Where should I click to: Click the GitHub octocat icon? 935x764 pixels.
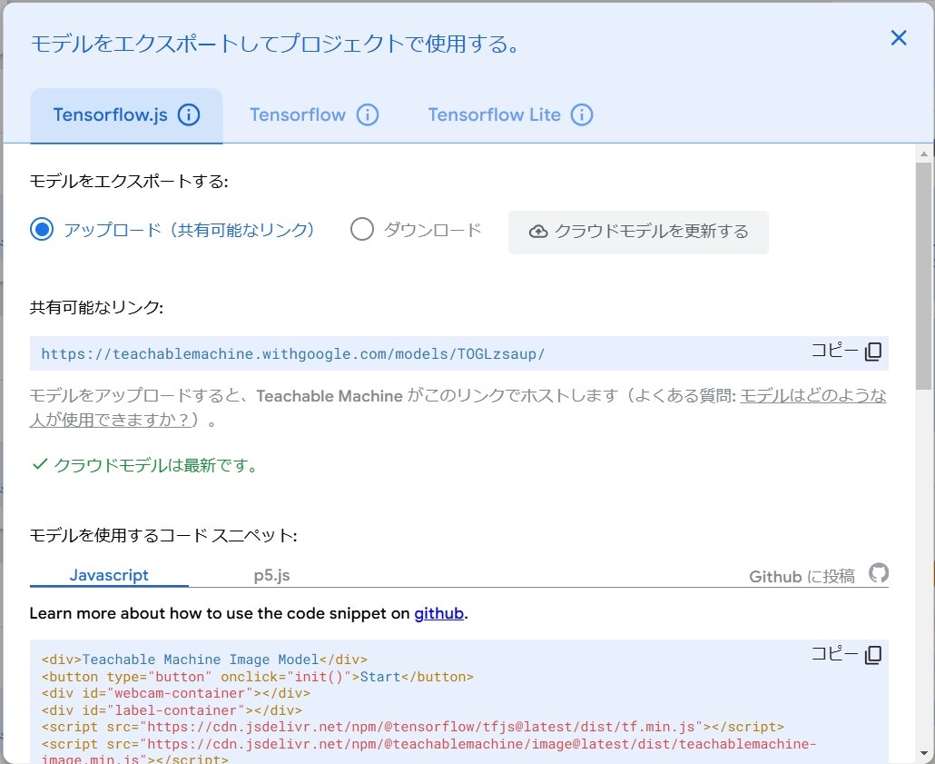tap(879, 573)
